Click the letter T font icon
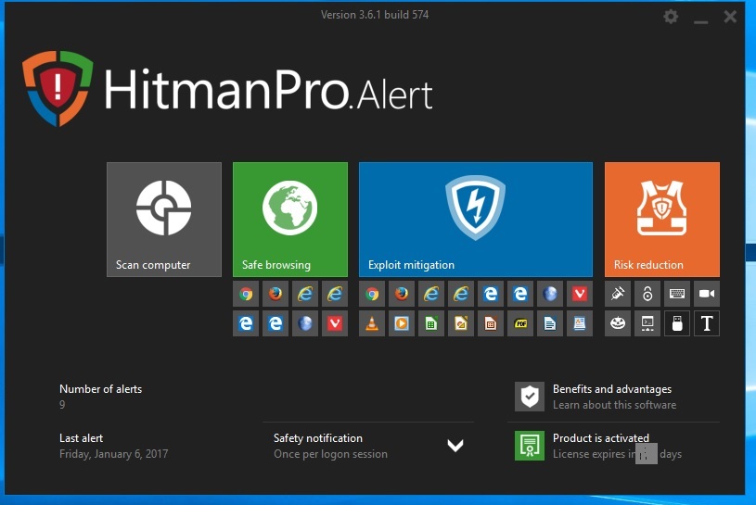Screen dimensions: 756x505 707,323
